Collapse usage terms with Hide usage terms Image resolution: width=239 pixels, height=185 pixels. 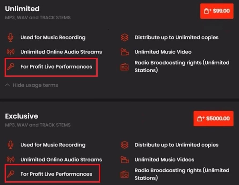click(35, 85)
